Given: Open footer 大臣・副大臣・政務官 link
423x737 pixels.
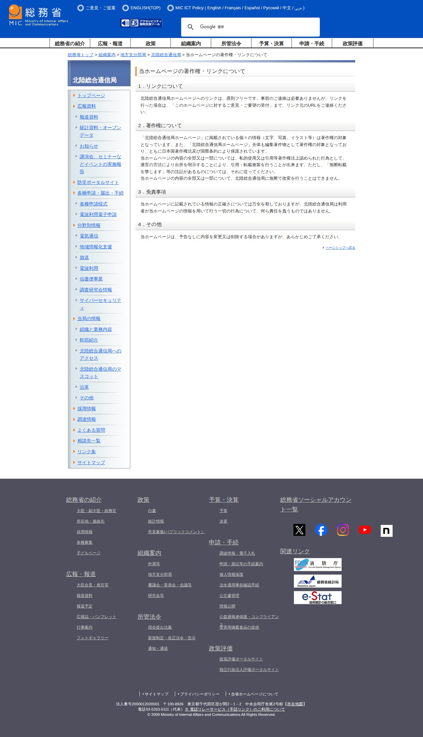Looking at the screenshot, I should [96, 511].
